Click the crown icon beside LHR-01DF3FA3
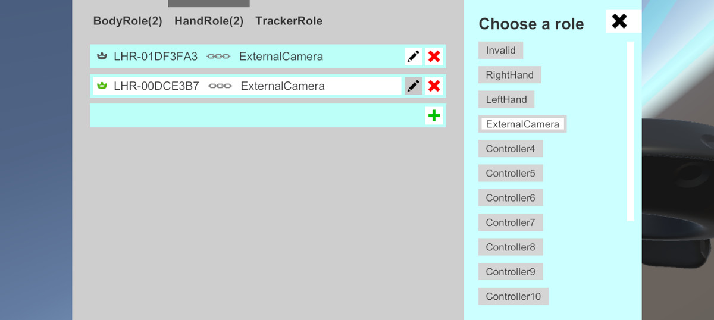 pyautogui.click(x=102, y=57)
